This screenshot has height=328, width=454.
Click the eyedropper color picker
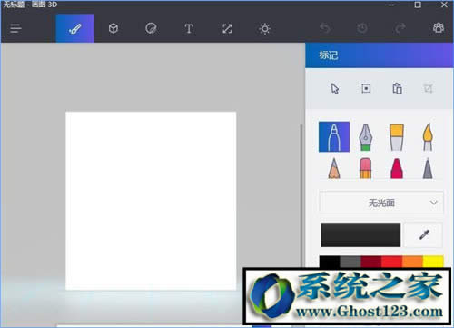(424, 234)
